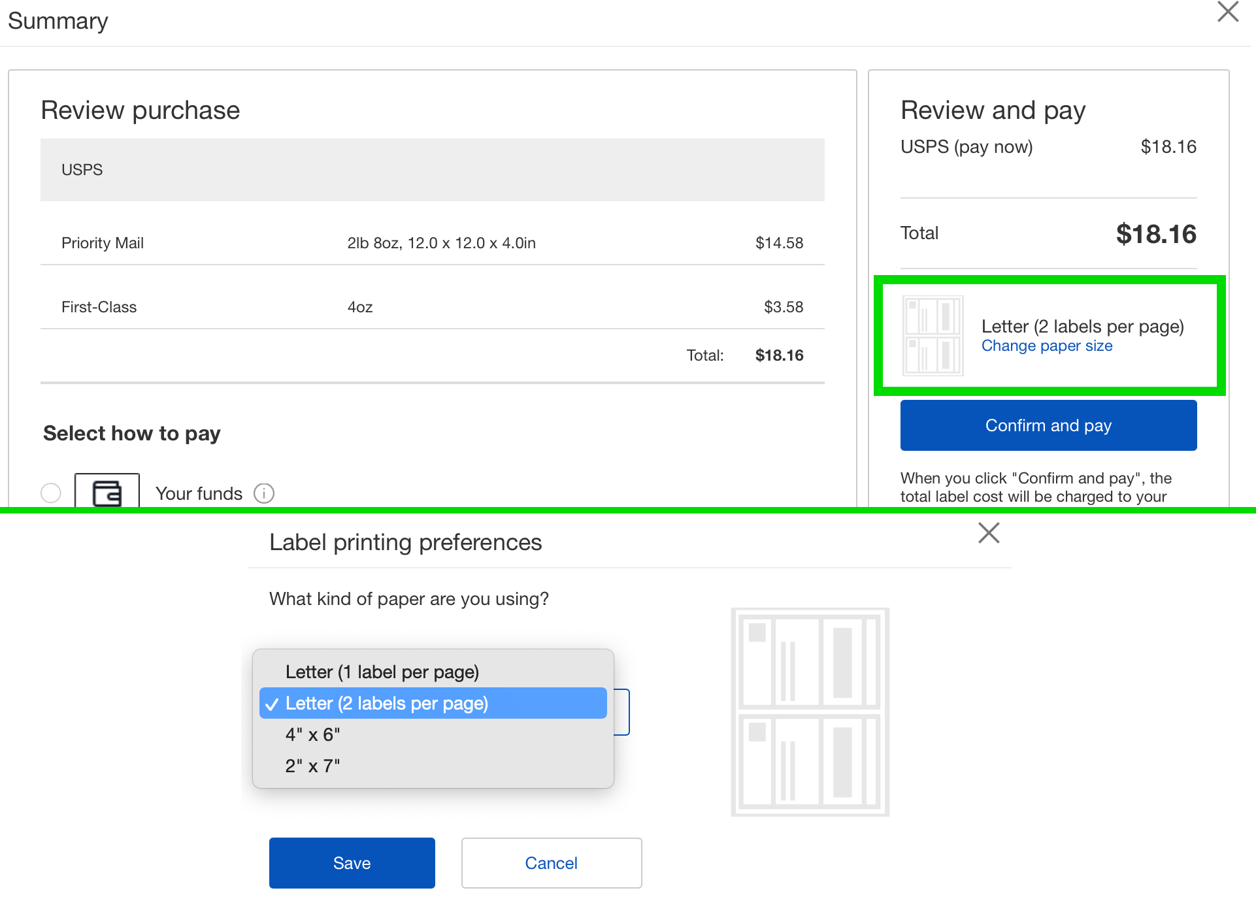
Task: Select Letter (2 labels per page) option
Action: (x=386, y=703)
